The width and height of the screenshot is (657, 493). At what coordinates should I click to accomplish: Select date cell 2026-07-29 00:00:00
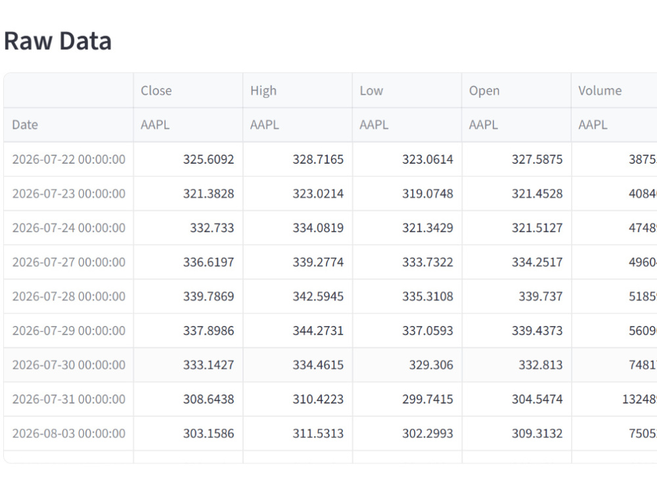[68, 331]
